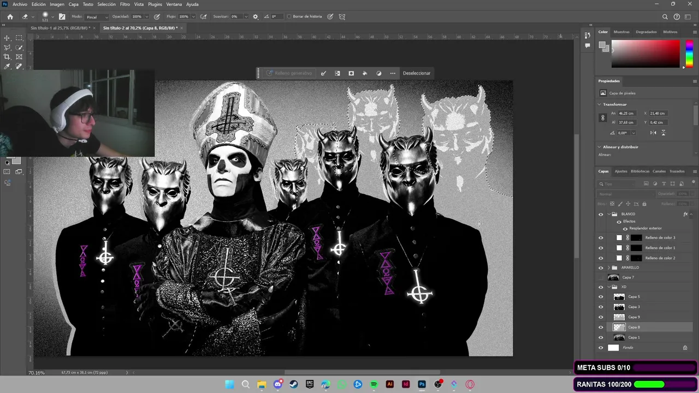Screen dimensions: 699x393
Task: Click the search icon at top right
Action: tap(665, 16)
